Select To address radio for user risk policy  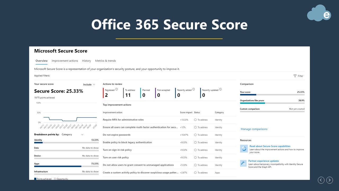click(195, 158)
